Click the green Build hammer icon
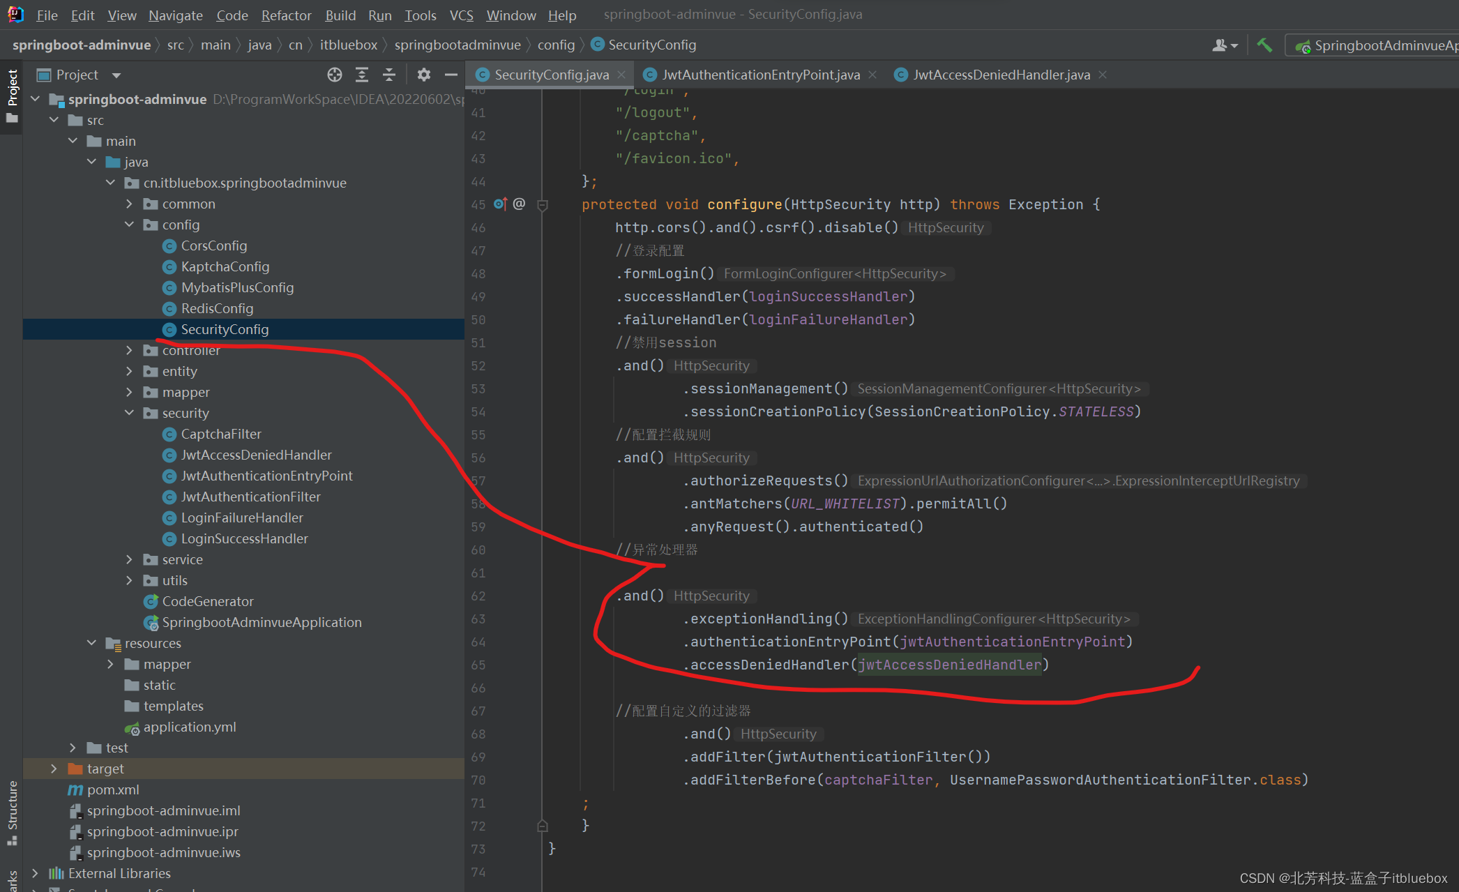Viewport: 1459px width, 892px height. point(1264,45)
